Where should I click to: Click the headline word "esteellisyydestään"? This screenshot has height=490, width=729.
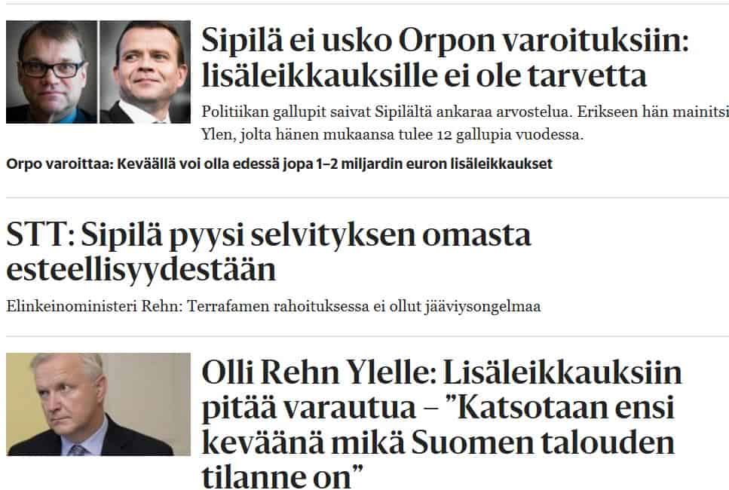[x=141, y=269]
